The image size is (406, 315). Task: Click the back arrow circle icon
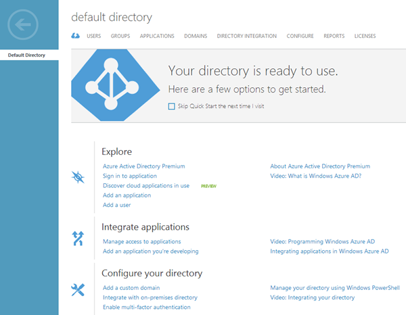tap(23, 24)
